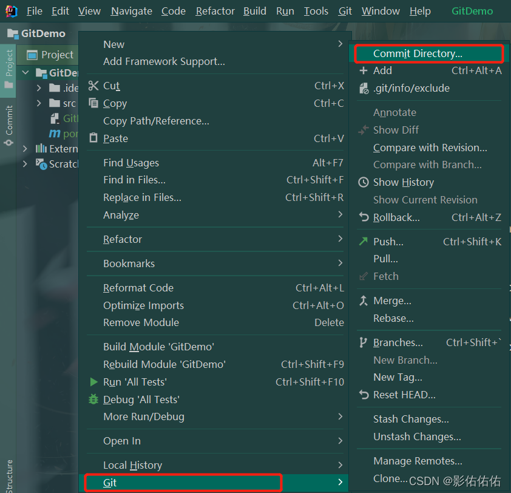
Task: Click the Maven pom m icon
Action: coord(55,134)
